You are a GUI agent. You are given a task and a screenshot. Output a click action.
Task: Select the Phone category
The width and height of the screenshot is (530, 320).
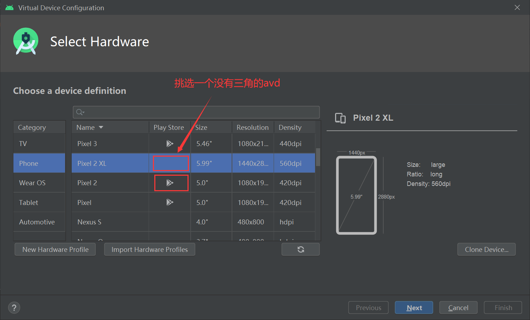coord(39,163)
